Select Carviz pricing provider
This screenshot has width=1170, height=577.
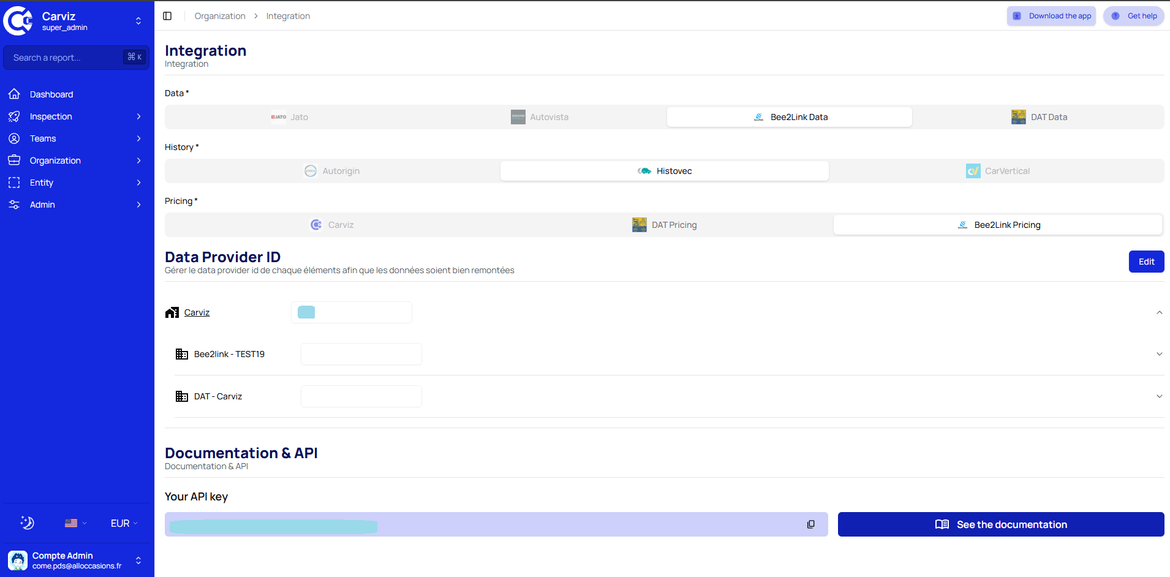coord(332,225)
